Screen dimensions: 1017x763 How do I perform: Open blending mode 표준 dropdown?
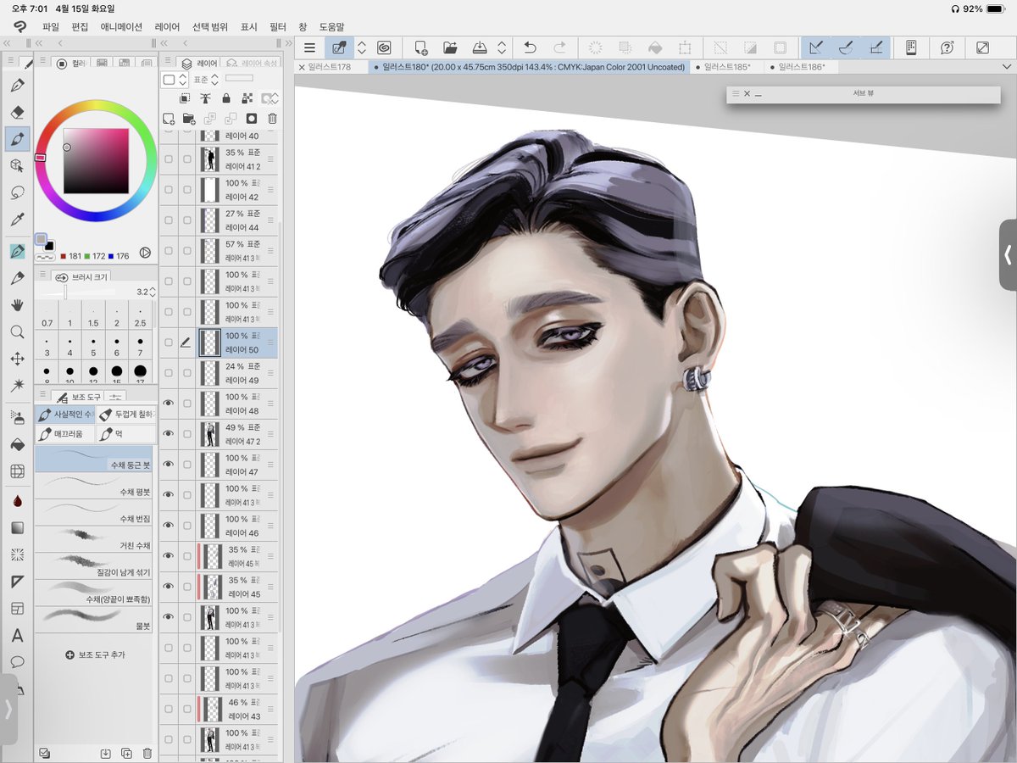(208, 79)
